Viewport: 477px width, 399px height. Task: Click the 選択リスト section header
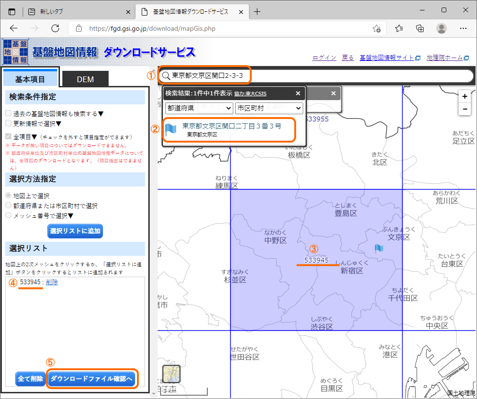[75, 248]
